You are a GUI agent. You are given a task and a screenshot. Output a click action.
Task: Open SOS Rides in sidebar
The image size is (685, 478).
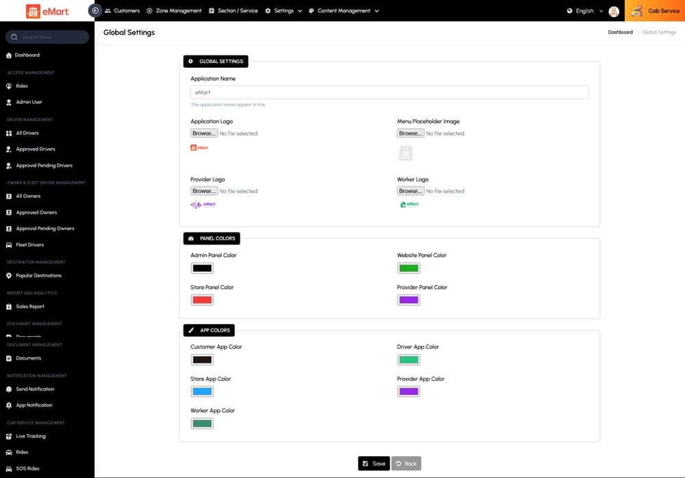click(x=27, y=468)
